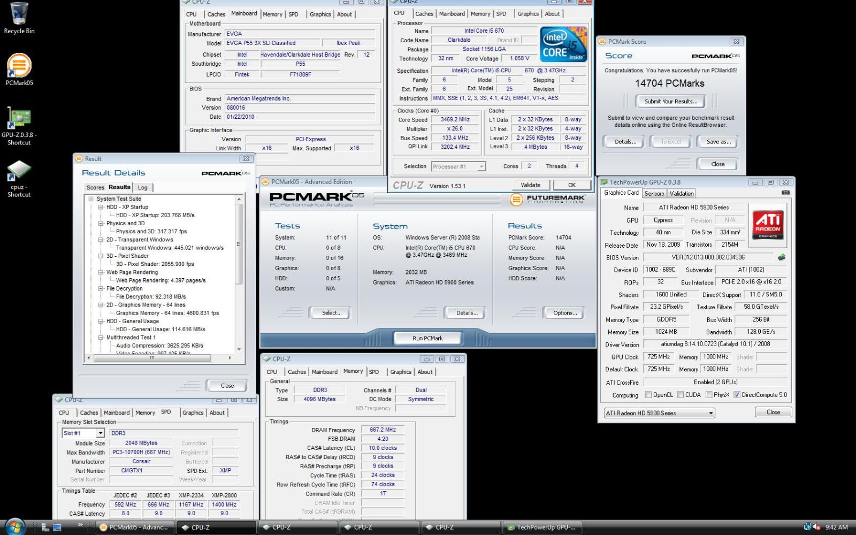The image size is (856, 535).
Task: Open the ATI Radeon HD 5900 Series GPU dropdown
Action: (x=660, y=413)
